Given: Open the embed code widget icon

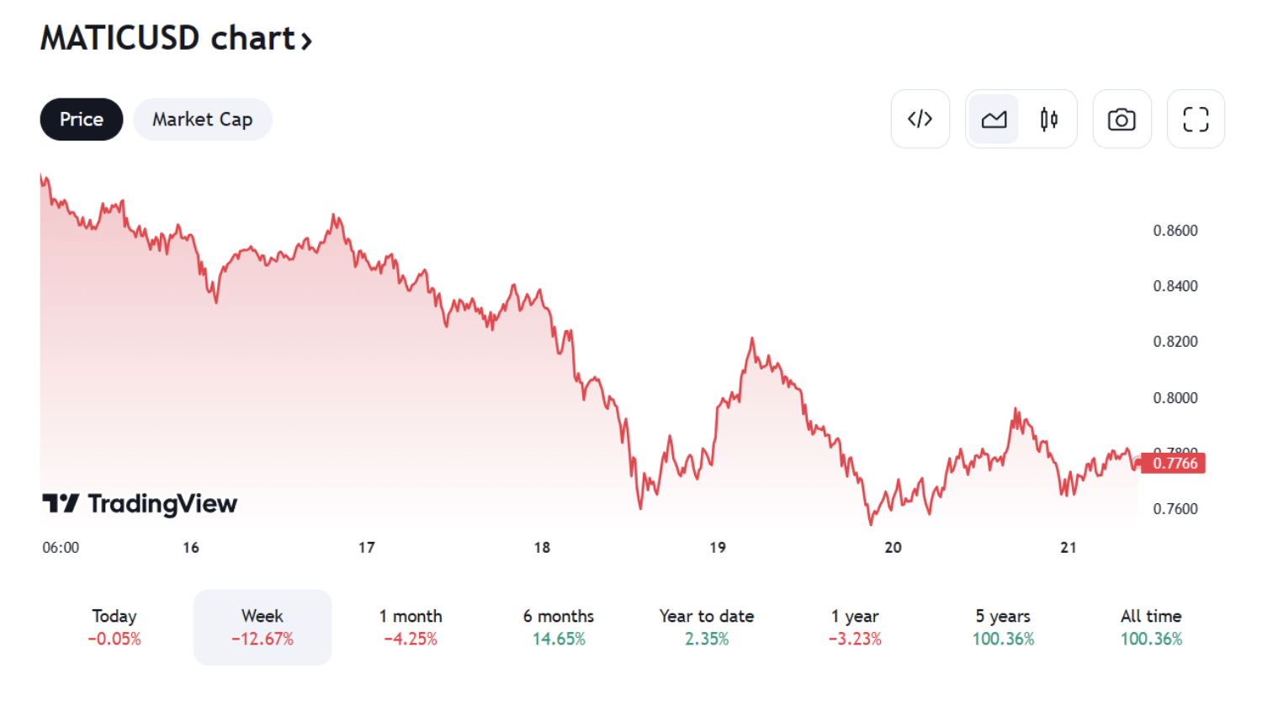Looking at the screenshot, I should coord(920,119).
